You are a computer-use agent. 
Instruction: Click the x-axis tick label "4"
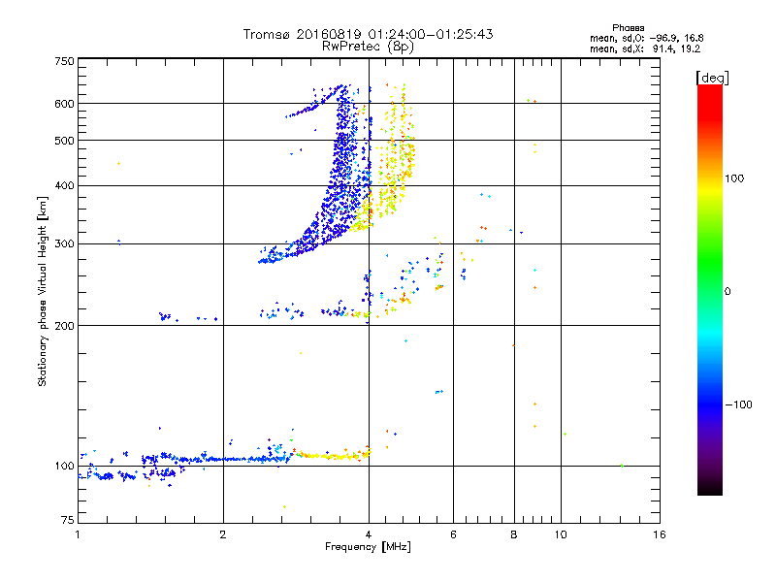(369, 534)
